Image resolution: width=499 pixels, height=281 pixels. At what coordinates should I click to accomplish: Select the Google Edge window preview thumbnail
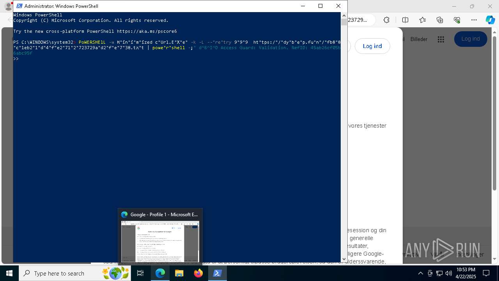coord(160,241)
